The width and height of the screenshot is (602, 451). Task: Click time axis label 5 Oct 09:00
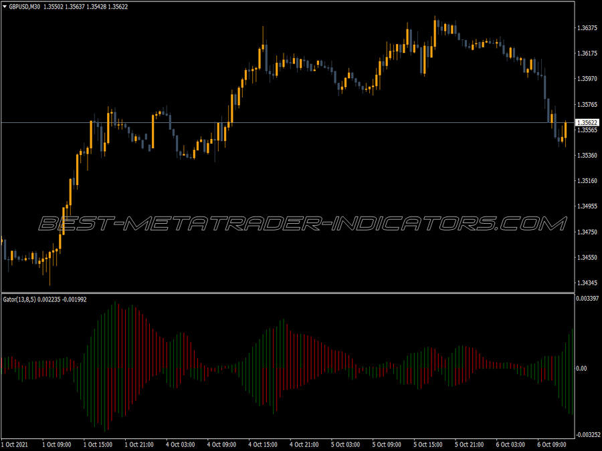[387, 445]
